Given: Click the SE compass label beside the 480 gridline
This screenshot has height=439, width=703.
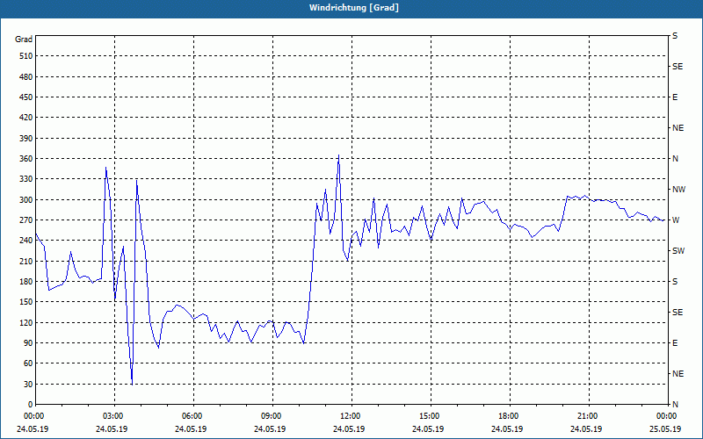Looking at the screenshot, I should pyautogui.click(x=678, y=67).
